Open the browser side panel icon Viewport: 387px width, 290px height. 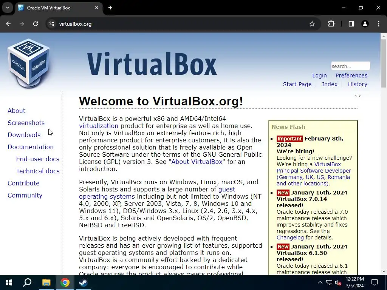coord(351,24)
